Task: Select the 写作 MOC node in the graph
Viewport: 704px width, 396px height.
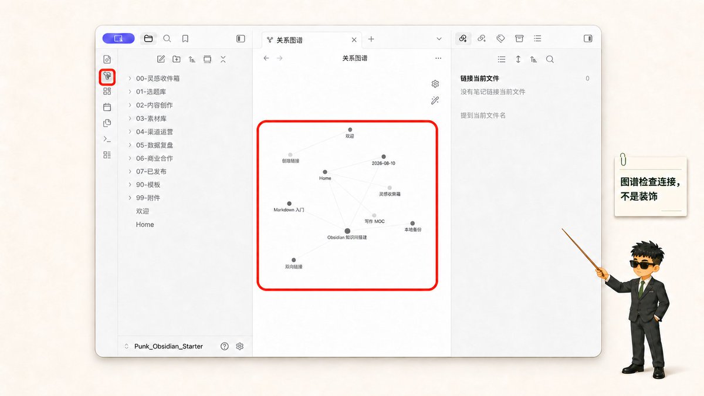Action: click(374, 215)
